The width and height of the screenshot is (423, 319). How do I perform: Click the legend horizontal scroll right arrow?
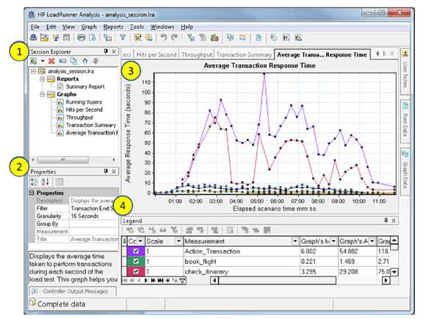point(386,280)
